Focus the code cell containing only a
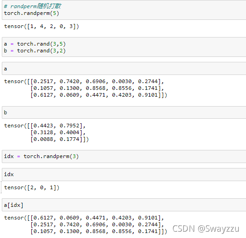This screenshot has height=238, width=246. tap(124, 69)
